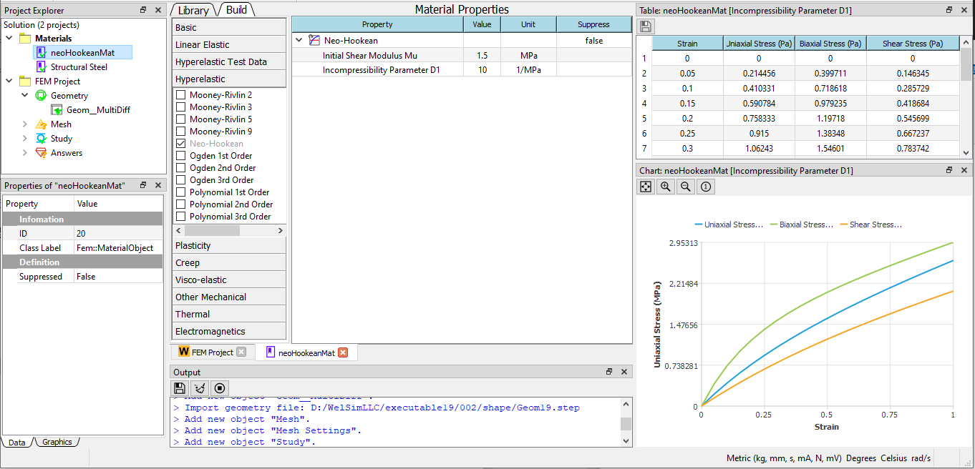Viewport: 975px width, 469px height.
Task: Open the Thermal category
Action: click(x=229, y=314)
